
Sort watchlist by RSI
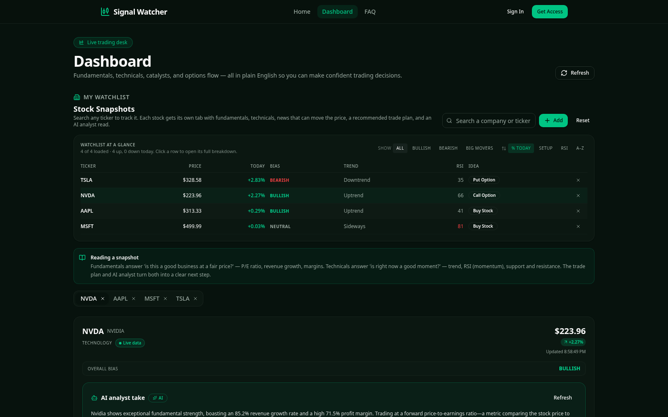tap(564, 148)
